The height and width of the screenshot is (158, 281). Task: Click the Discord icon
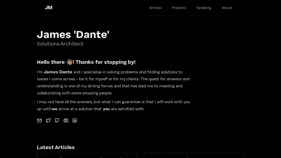click(x=66, y=120)
